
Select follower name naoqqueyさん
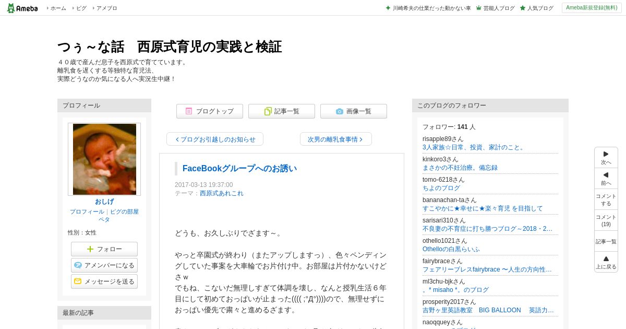click(x=442, y=322)
